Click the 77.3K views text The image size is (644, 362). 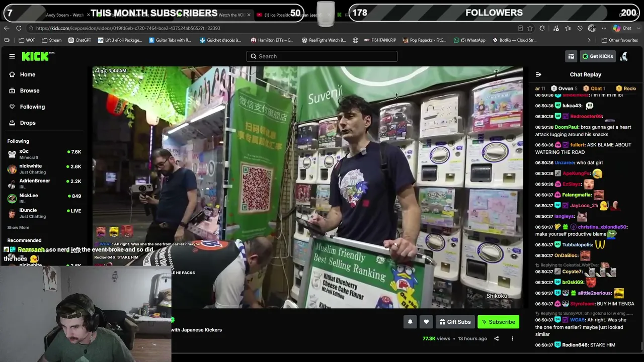[437, 338]
